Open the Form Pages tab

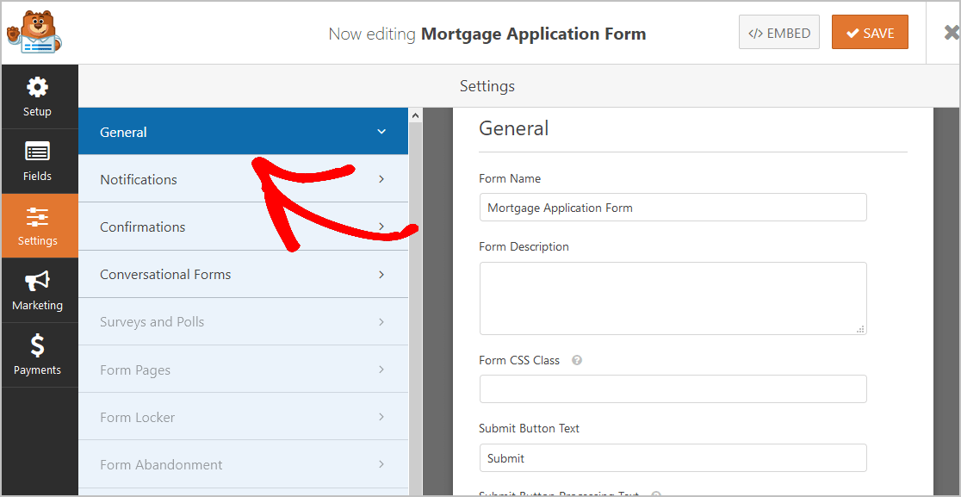(244, 370)
